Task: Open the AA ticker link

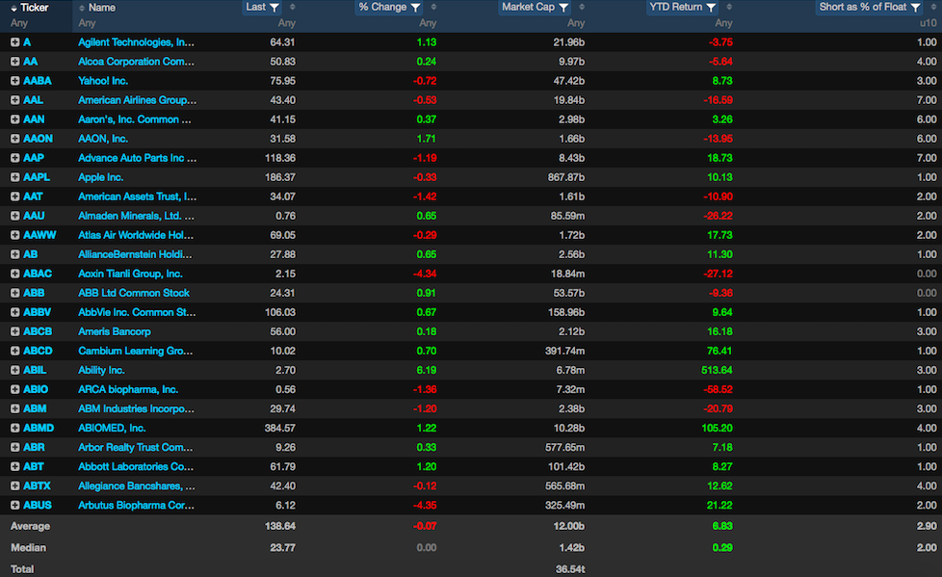Action: [x=31, y=62]
